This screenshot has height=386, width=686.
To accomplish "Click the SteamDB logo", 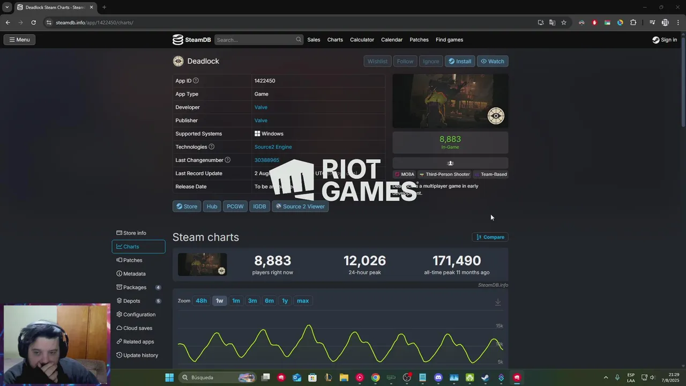I will click(x=191, y=40).
